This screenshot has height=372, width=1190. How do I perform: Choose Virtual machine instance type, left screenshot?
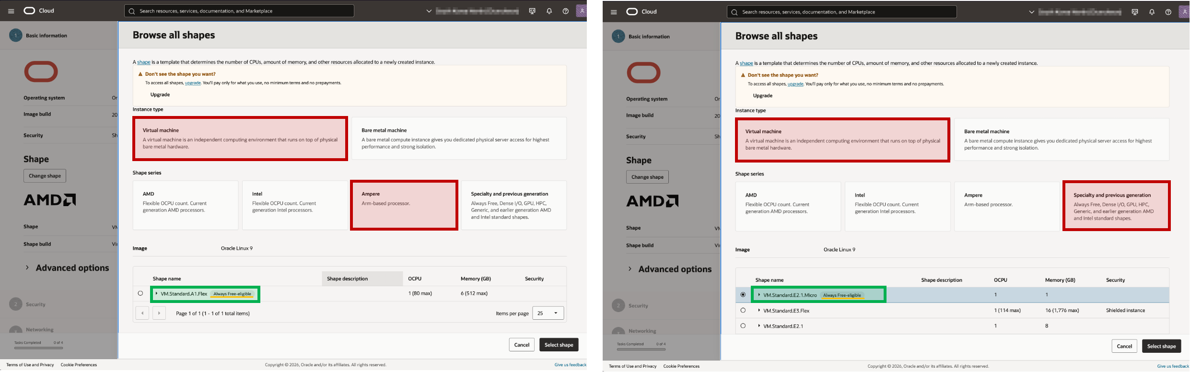click(x=240, y=139)
